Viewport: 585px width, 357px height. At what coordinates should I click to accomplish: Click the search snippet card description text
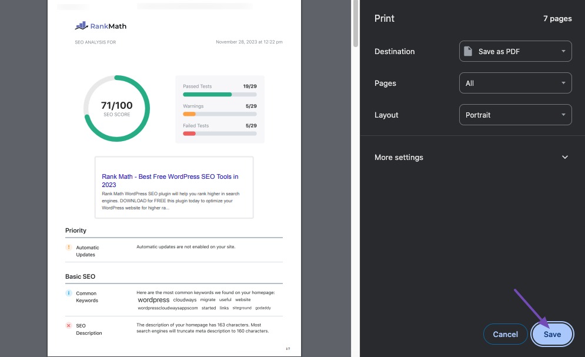click(x=171, y=201)
